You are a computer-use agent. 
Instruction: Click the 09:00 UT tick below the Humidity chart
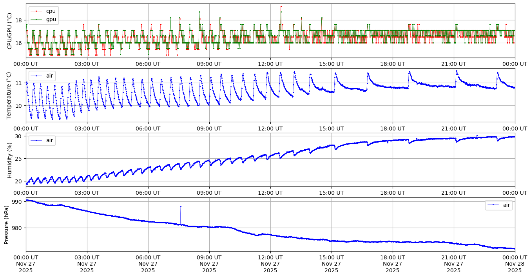[x=209, y=193]
